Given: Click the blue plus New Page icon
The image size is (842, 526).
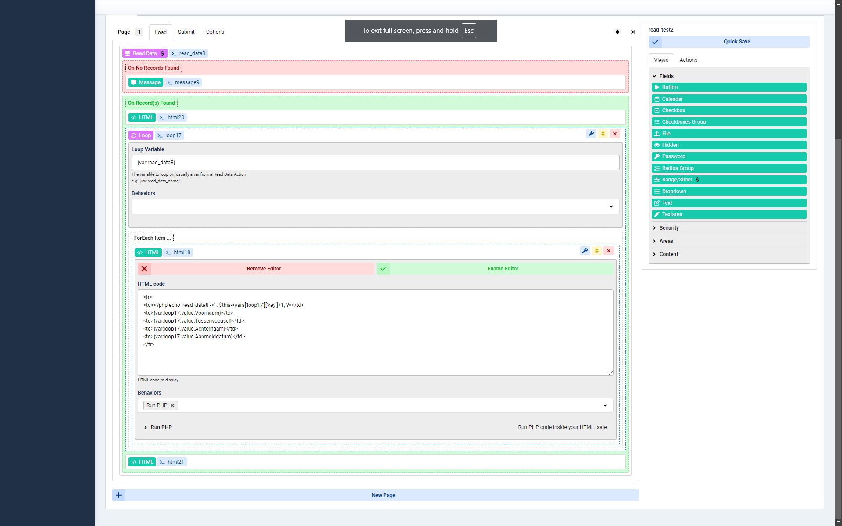Looking at the screenshot, I should [x=119, y=495].
